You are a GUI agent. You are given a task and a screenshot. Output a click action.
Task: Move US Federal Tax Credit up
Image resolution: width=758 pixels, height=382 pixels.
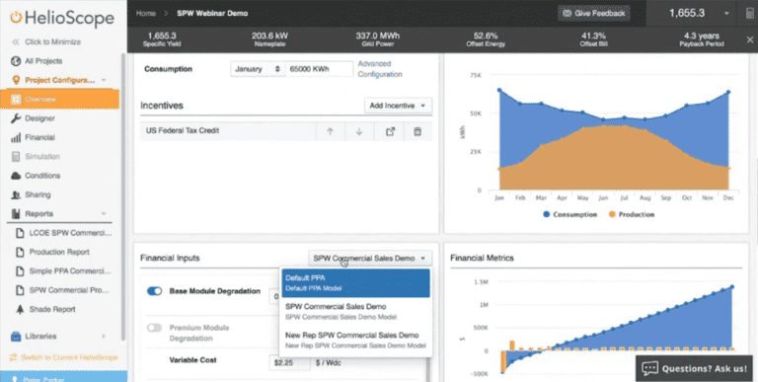click(x=331, y=131)
